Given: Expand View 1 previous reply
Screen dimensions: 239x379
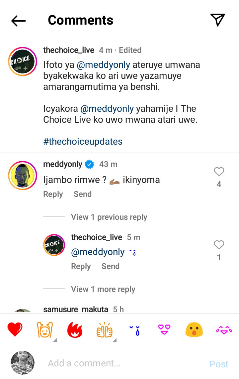Looking at the screenshot, I should (109, 217).
